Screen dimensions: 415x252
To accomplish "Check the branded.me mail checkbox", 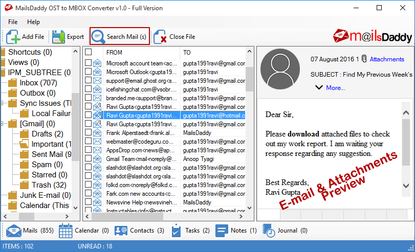I will click(x=88, y=98).
